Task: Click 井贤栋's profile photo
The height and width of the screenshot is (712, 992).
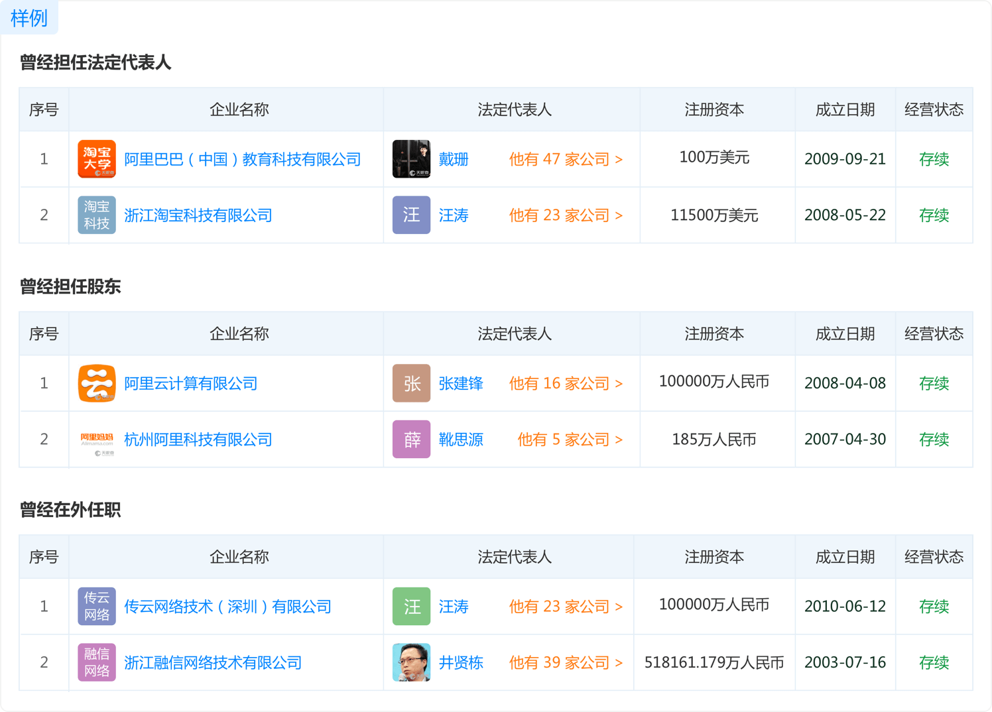Action: (x=411, y=662)
